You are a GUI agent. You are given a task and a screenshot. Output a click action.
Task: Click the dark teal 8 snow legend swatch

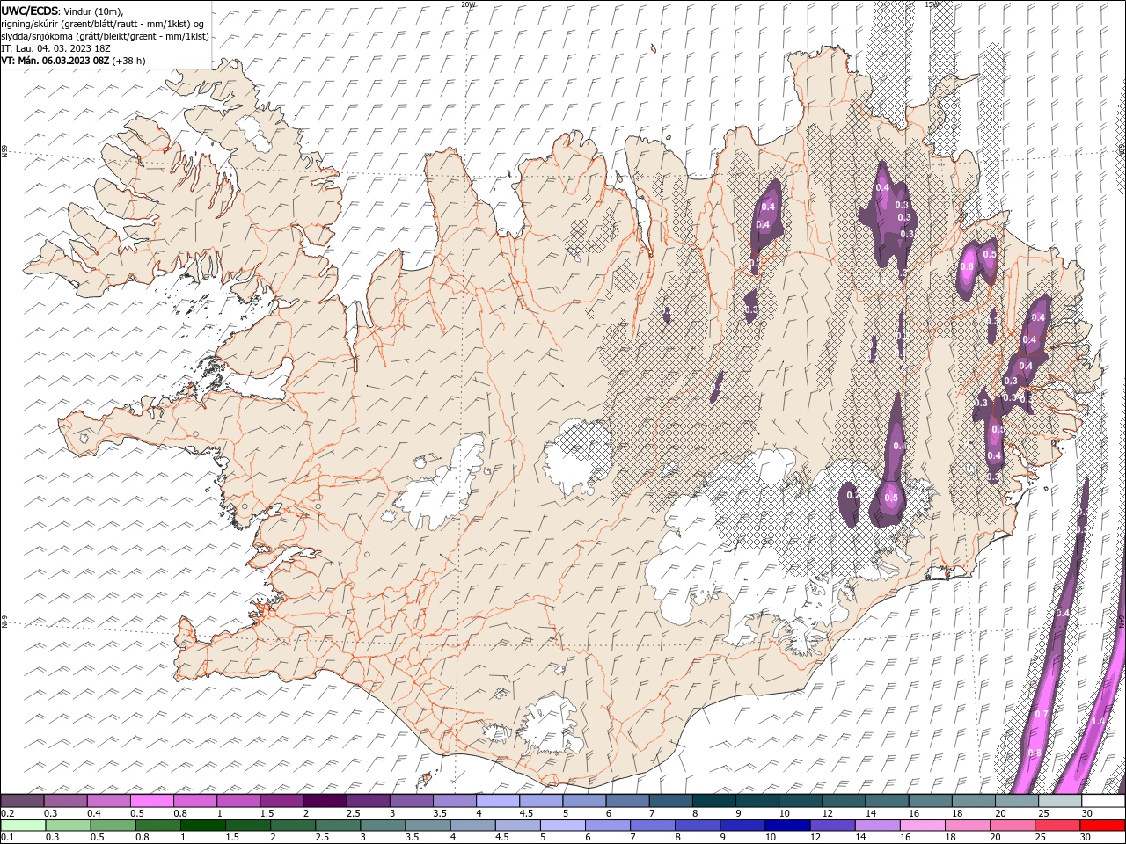coord(714,801)
